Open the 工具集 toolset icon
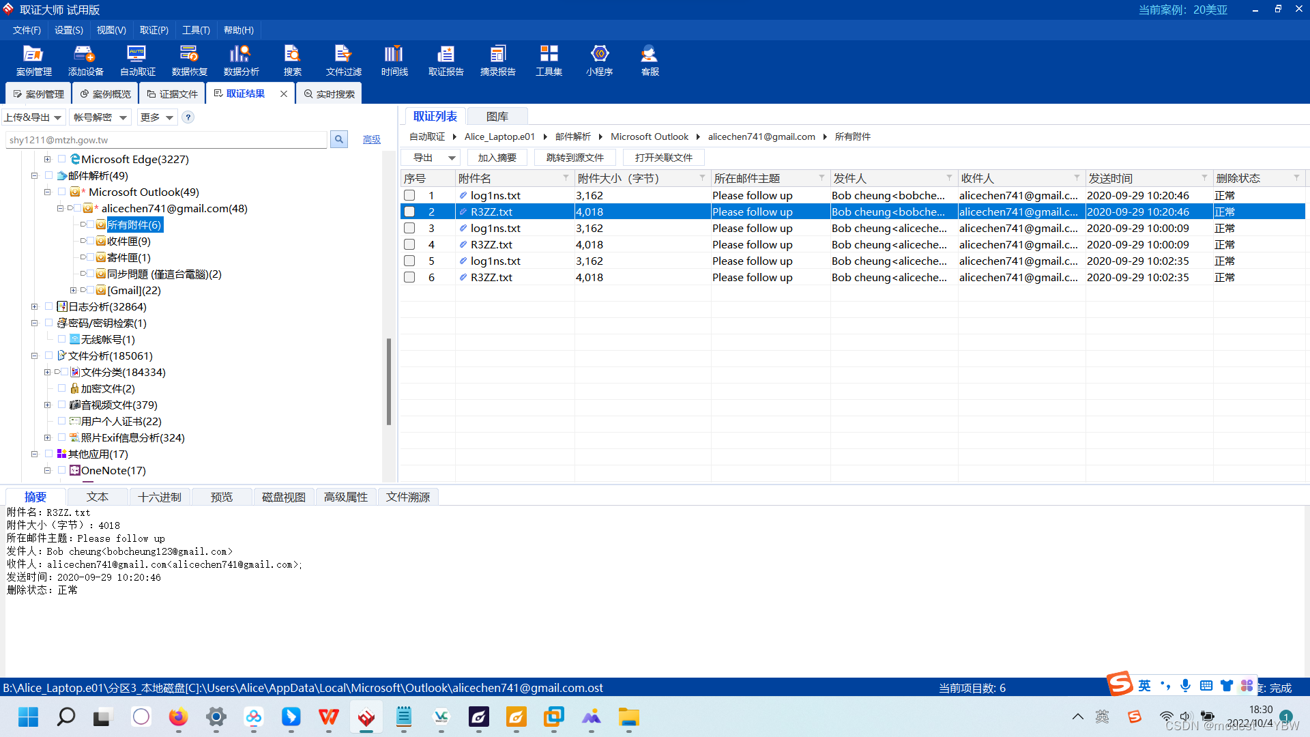The height and width of the screenshot is (737, 1310). 549,60
